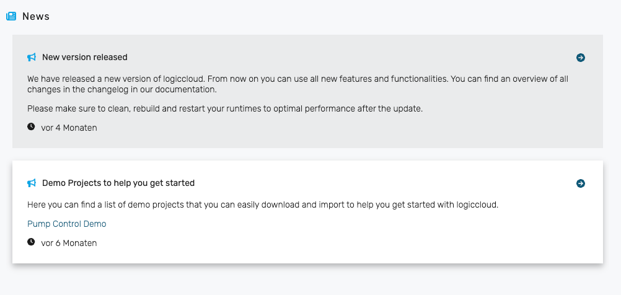The width and height of the screenshot is (621, 295).
Task: Click the clock icon beside vor 6 Monaten
Action: [32, 242]
